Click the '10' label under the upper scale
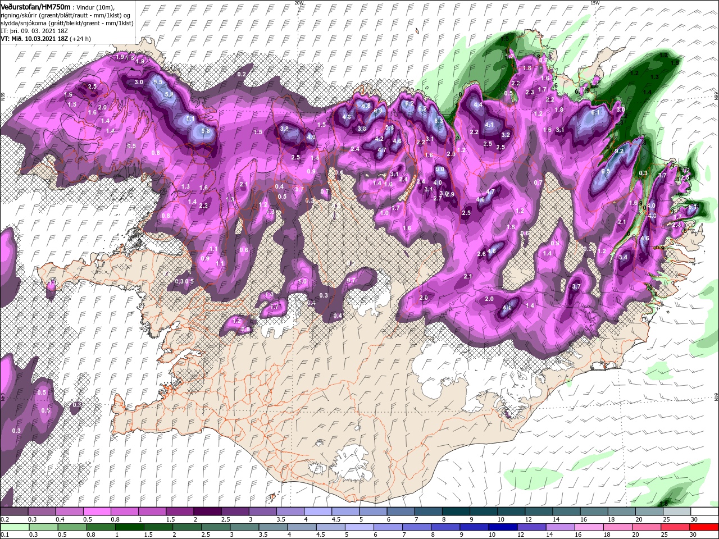The width and height of the screenshot is (719, 539). pyautogui.click(x=500, y=519)
